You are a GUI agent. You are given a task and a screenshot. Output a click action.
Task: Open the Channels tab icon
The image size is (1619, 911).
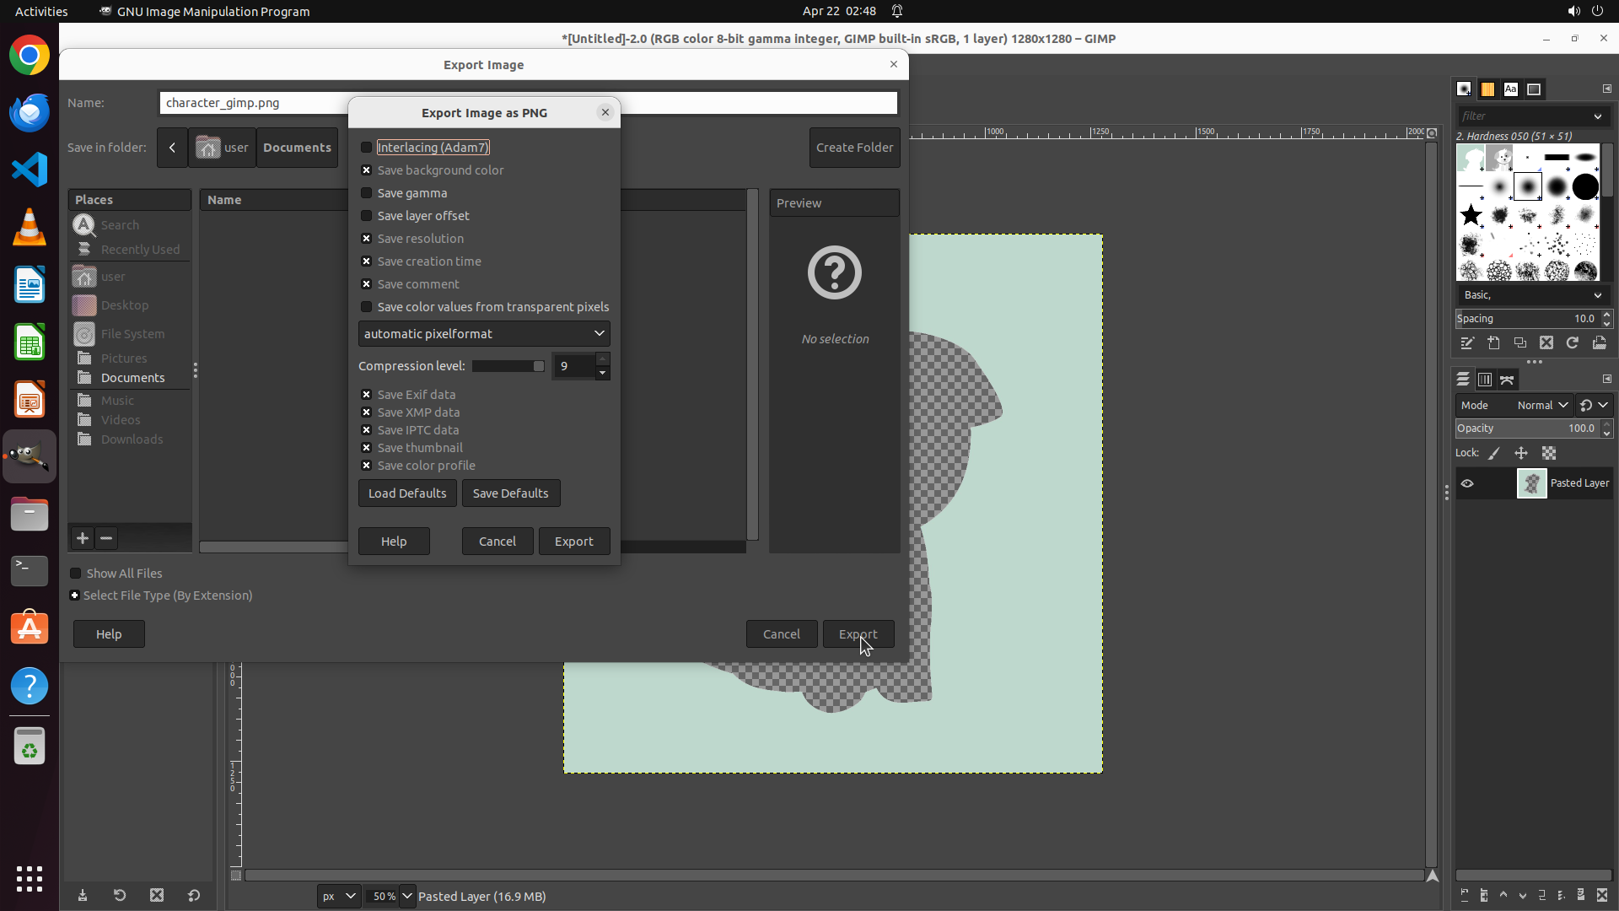tap(1485, 380)
